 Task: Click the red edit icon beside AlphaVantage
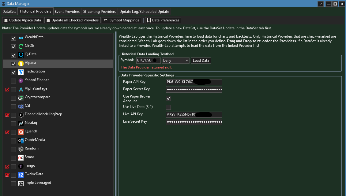tap(7, 90)
